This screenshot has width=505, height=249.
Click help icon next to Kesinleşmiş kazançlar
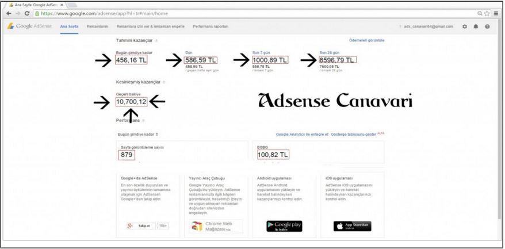click(164, 82)
